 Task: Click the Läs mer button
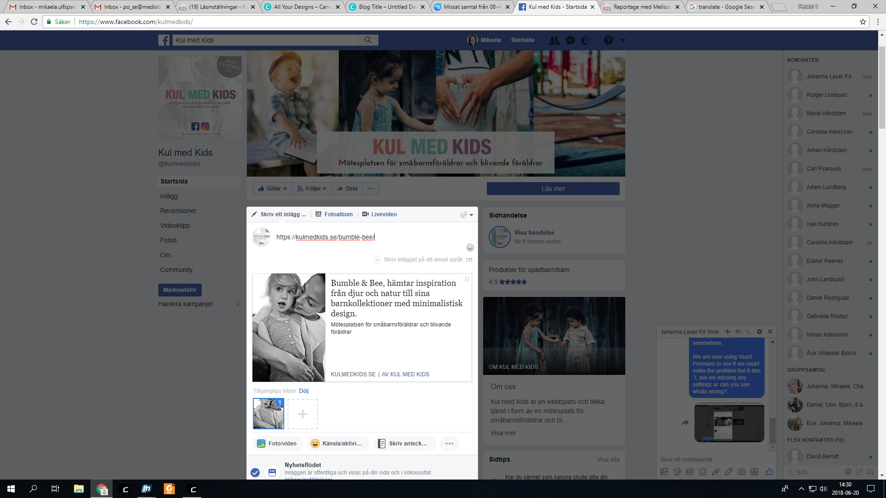[553, 189]
